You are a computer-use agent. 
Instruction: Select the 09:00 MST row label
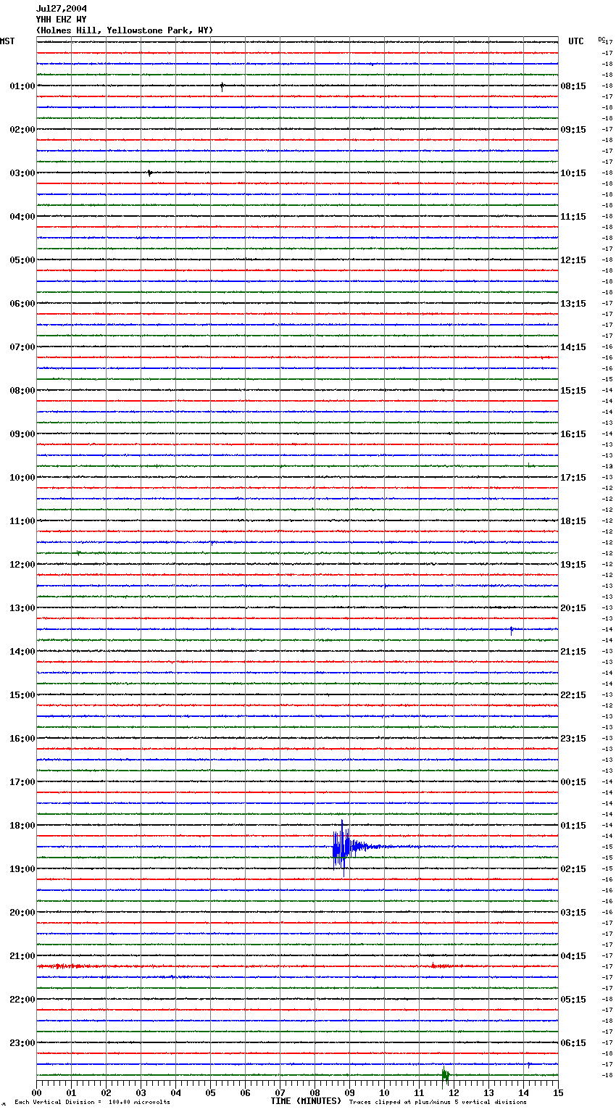[22, 434]
